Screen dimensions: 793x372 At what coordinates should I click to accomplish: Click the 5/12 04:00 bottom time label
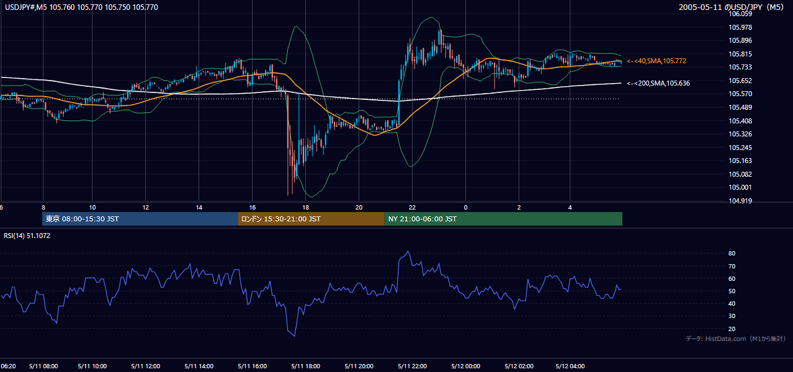[x=570, y=366]
